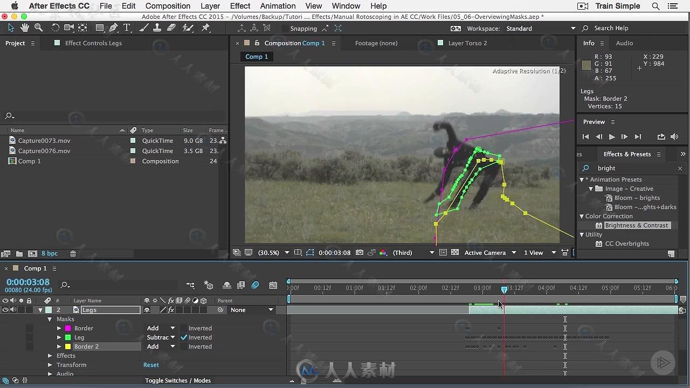Open the Workspace Standard dropdown
The image size is (690, 388).
coord(541,29)
